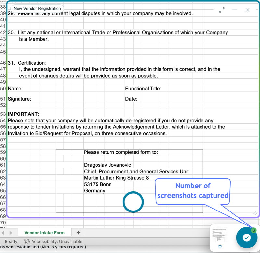Select 'Chief, Procurement and General Services Unit' cell
Viewport: 260px width, 253px height.
[136, 172]
